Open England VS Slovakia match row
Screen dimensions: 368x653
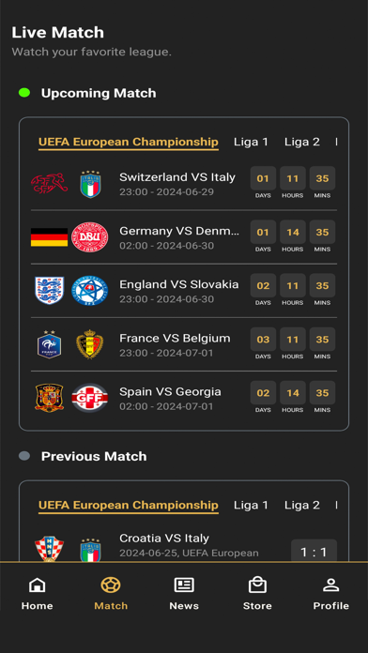pos(184,290)
